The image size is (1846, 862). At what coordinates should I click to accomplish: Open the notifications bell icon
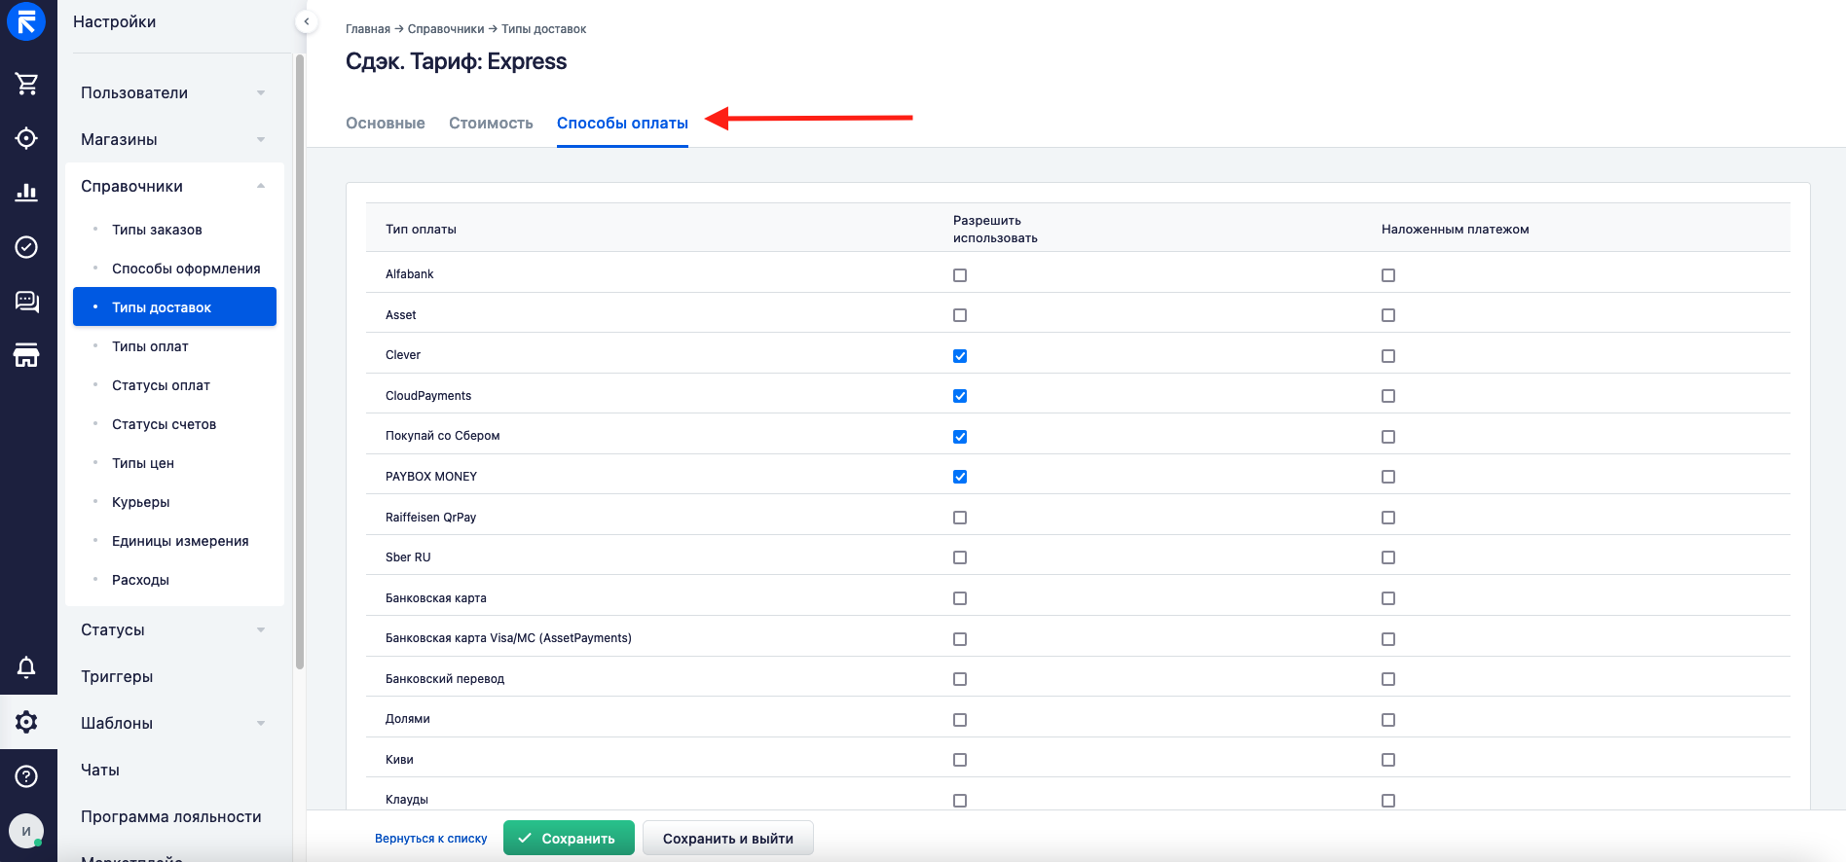pyautogui.click(x=26, y=666)
